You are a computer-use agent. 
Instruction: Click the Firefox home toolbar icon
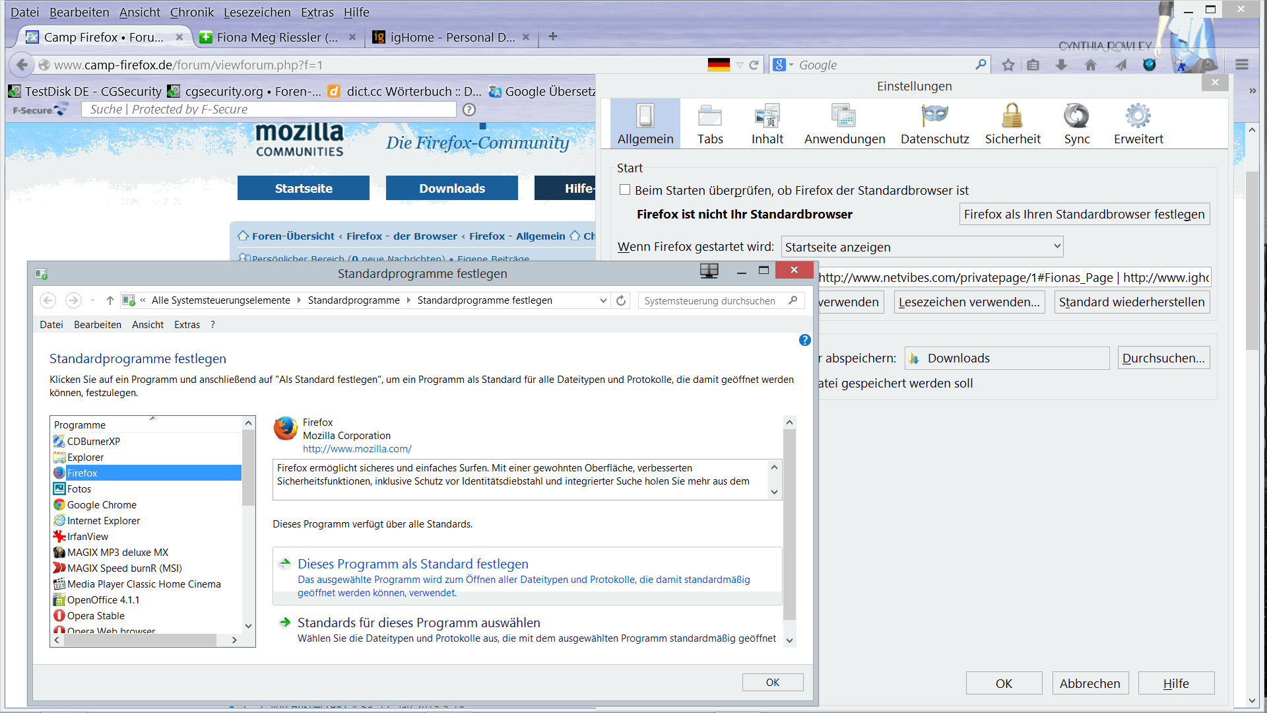click(1090, 65)
